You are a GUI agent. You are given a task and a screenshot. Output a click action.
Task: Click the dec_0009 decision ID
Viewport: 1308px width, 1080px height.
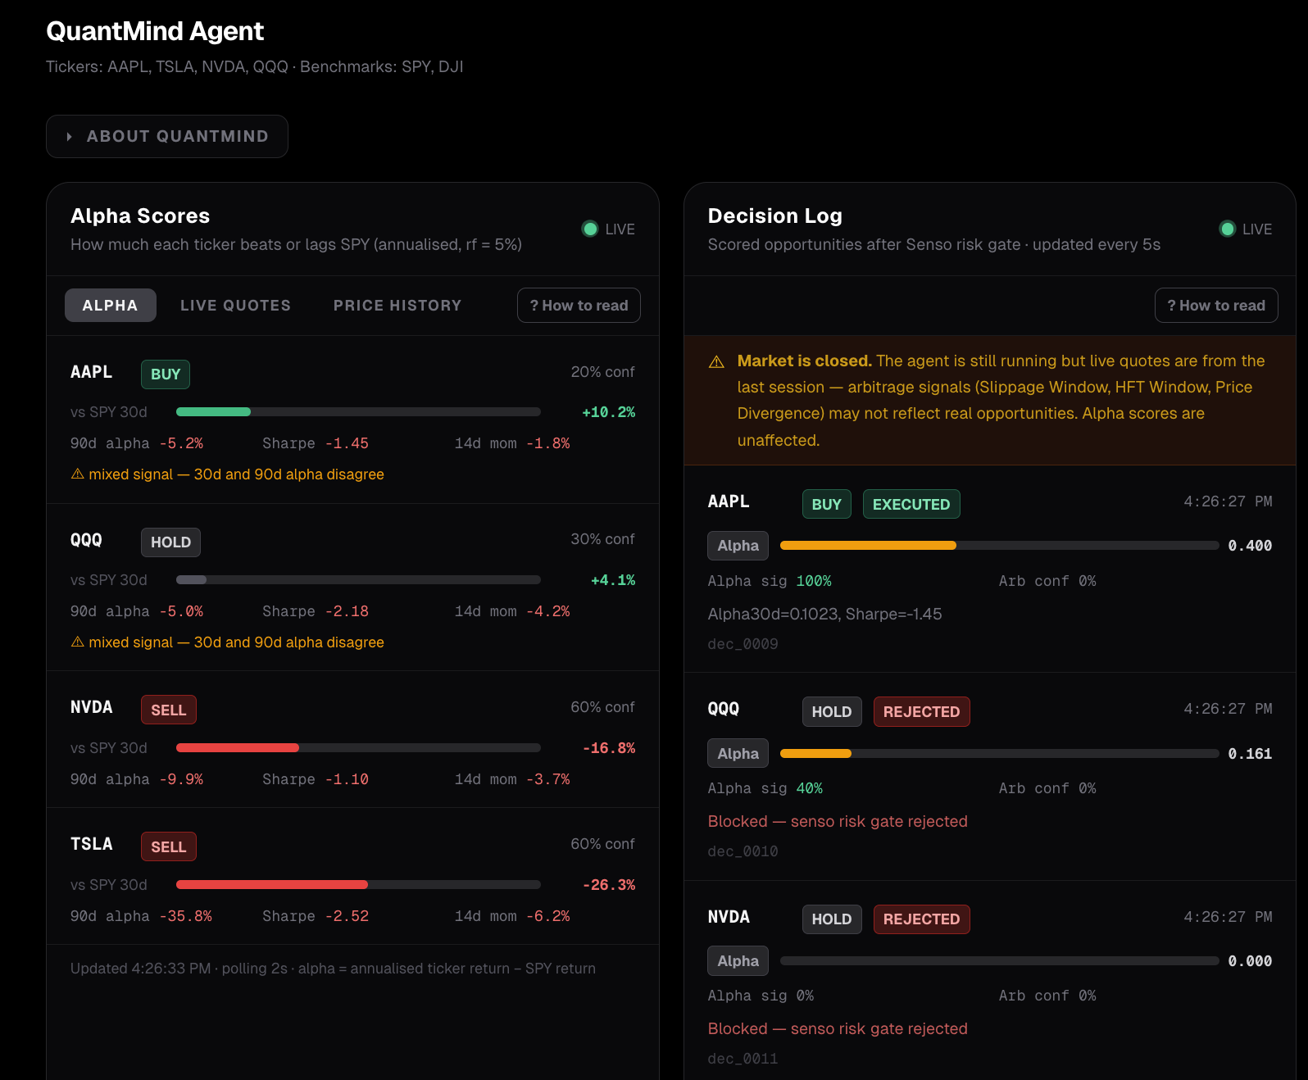743,643
